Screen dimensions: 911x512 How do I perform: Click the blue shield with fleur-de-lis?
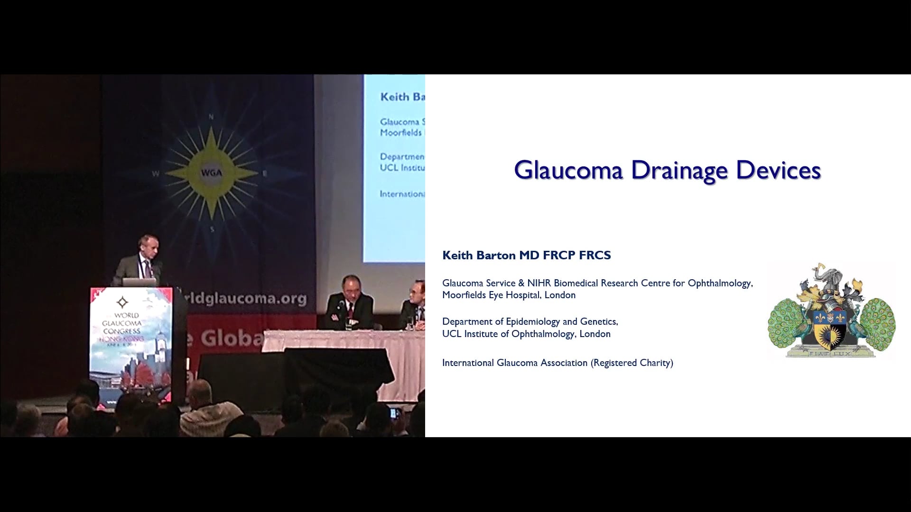830,317
